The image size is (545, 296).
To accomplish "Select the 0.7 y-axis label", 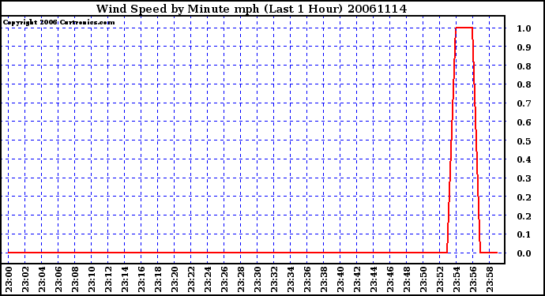I will coord(524,103).
